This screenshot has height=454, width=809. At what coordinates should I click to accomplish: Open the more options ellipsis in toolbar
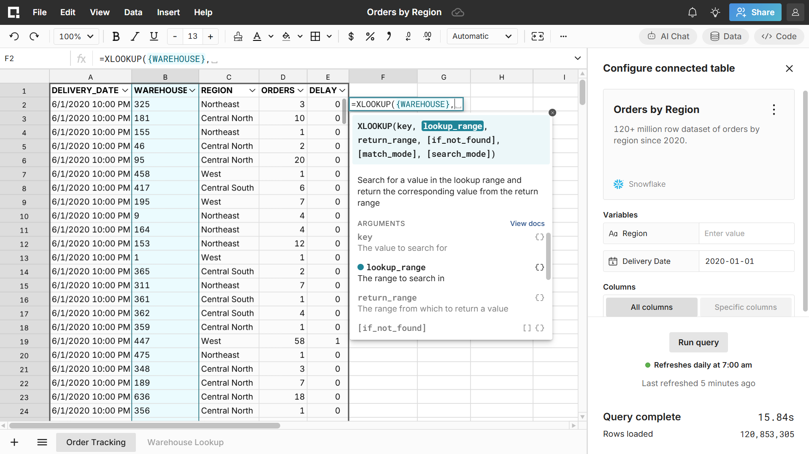563,36
